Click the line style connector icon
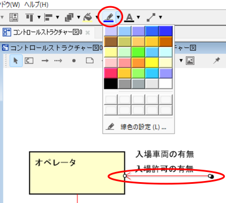Viewport: 226px width, 203px height. coord(151,17)
